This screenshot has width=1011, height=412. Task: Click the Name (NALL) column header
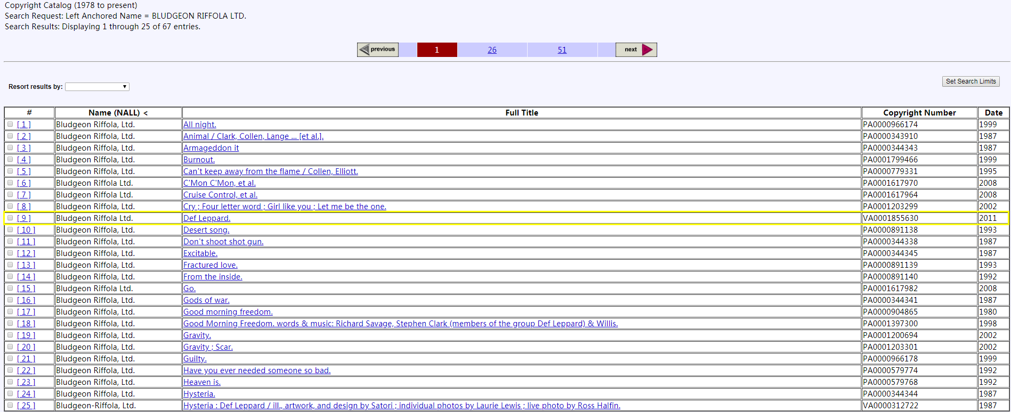[x=118, y=113]
